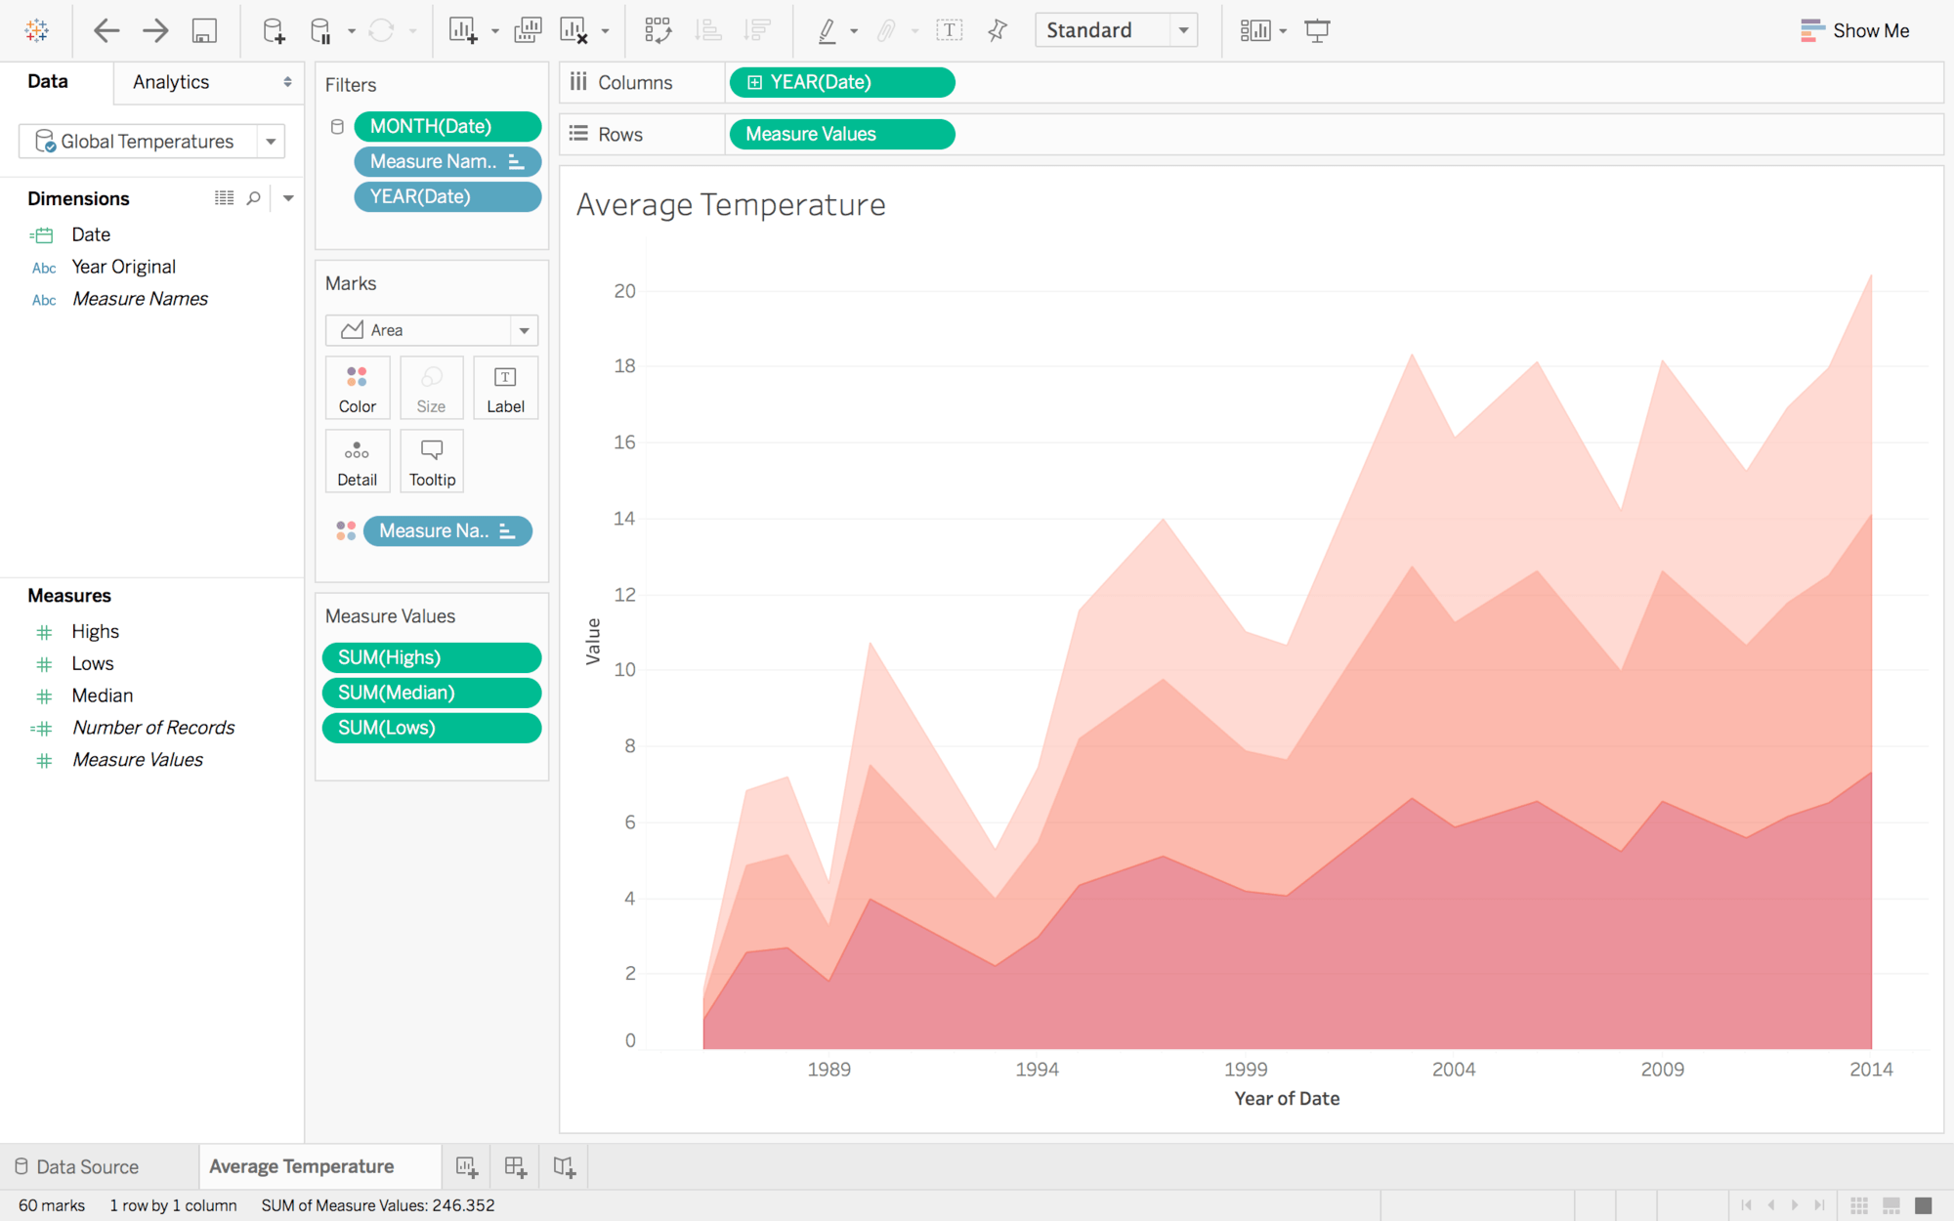Click the save/download icon in toolbar

204,29
